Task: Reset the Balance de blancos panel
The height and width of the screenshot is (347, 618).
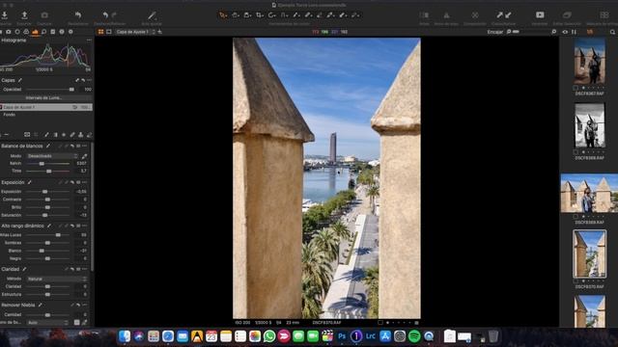Action: pyautogui.click(x=72, y=146)
